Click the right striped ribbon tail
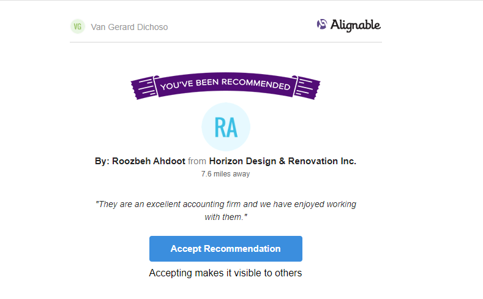Screen dimensions: 483x299 point(307,88)
